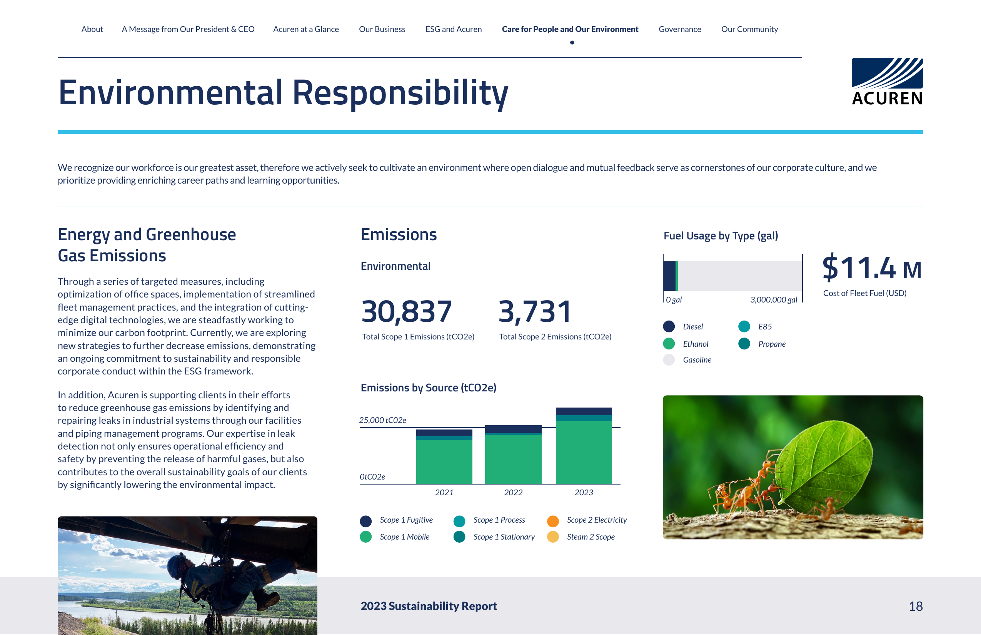Select Scope 1 Stationary legend dot
This screenshot has width=981, height=635.
pos(459,537)
